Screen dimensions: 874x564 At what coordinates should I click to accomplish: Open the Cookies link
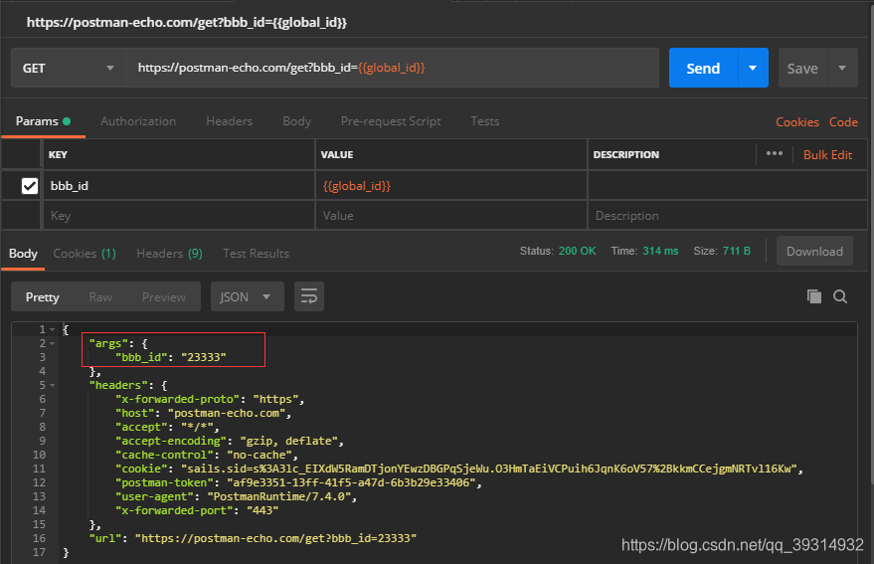point(797,122)
